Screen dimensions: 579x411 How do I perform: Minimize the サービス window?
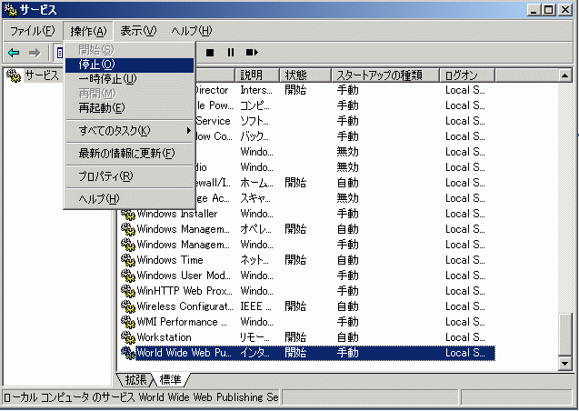pos(533,10)
